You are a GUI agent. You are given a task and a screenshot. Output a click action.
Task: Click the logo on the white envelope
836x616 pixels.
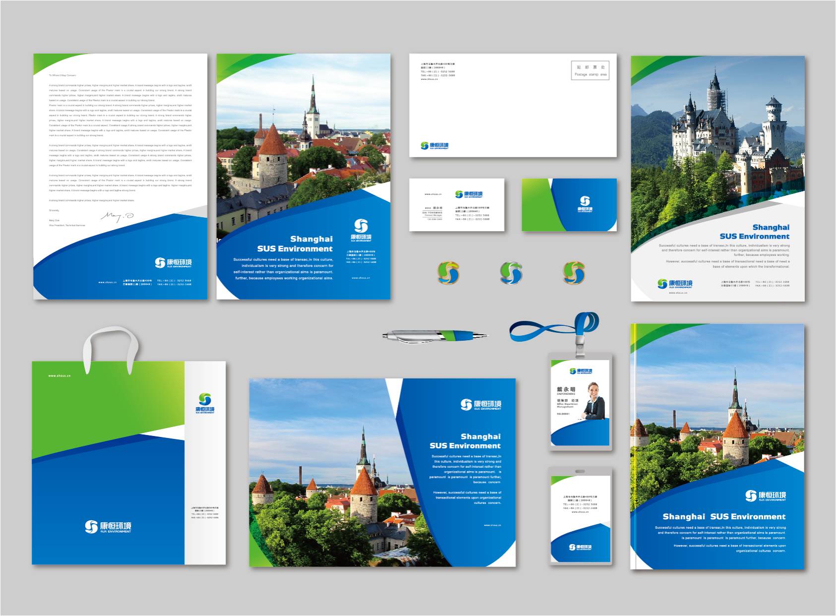coord(434,146)
